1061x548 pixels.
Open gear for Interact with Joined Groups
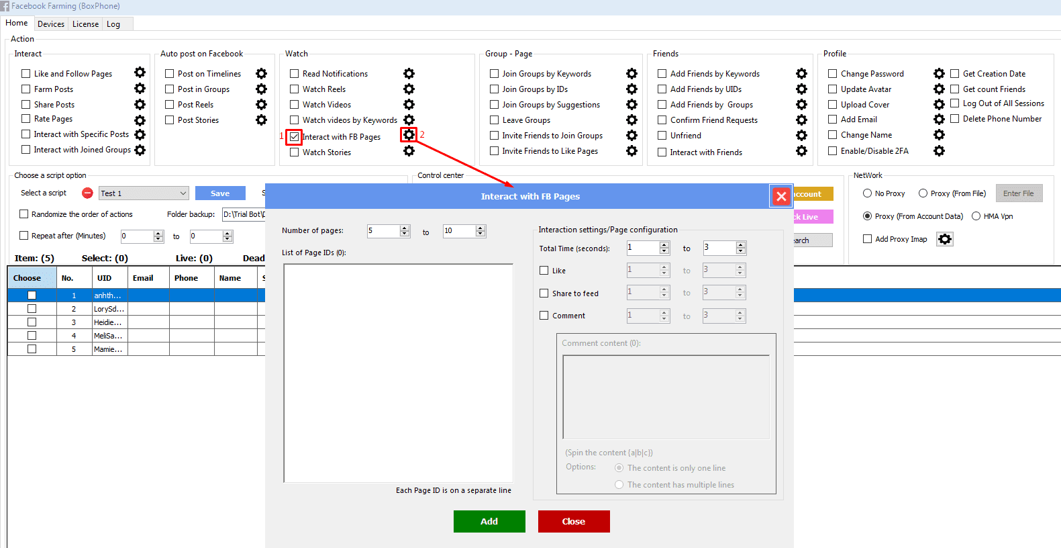pyautogui.click(x=140, y=150)
